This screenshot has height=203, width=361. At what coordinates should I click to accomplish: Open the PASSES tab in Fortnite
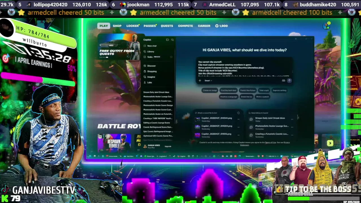click(150, 26)
